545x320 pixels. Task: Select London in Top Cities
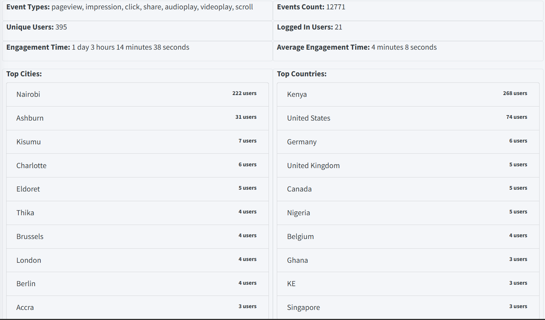click(x=137, y=260)
